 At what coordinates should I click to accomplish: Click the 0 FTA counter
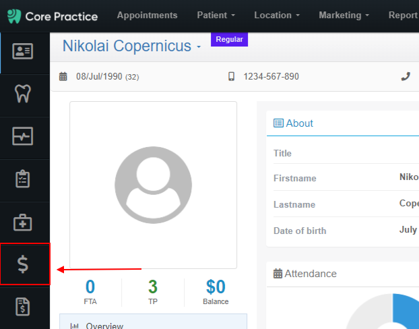(90, 292)
